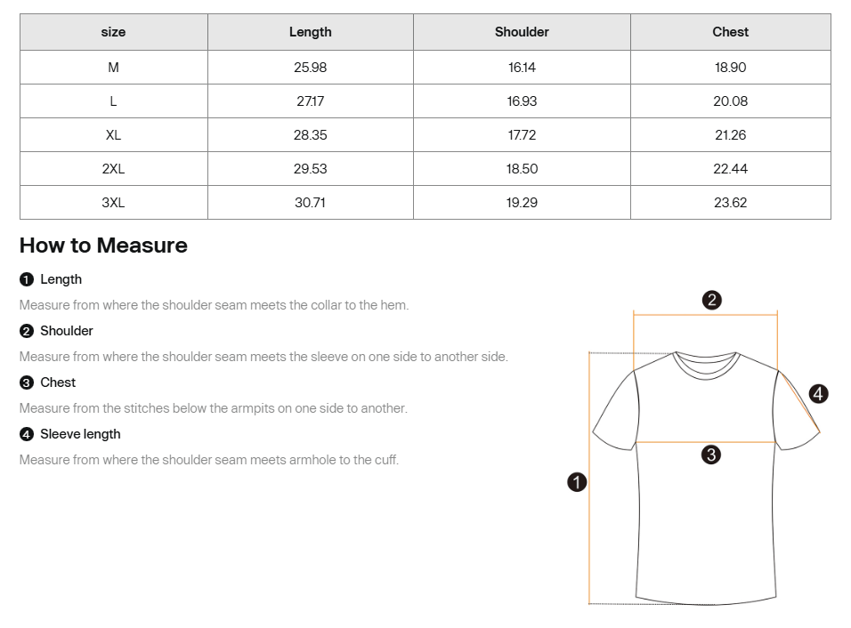Click the M length value 25.98
The width and height of the screenshot is (851, 628).
(x=310, y=68)
